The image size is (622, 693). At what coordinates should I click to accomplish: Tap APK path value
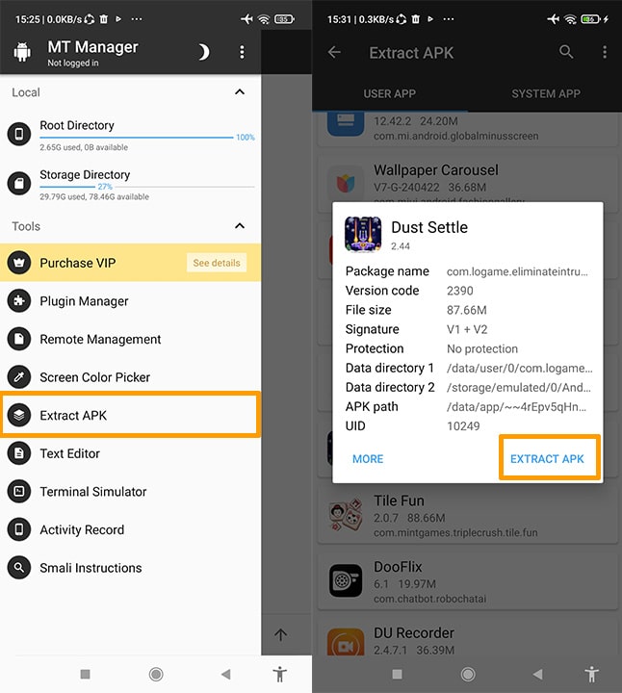[516, 407]
